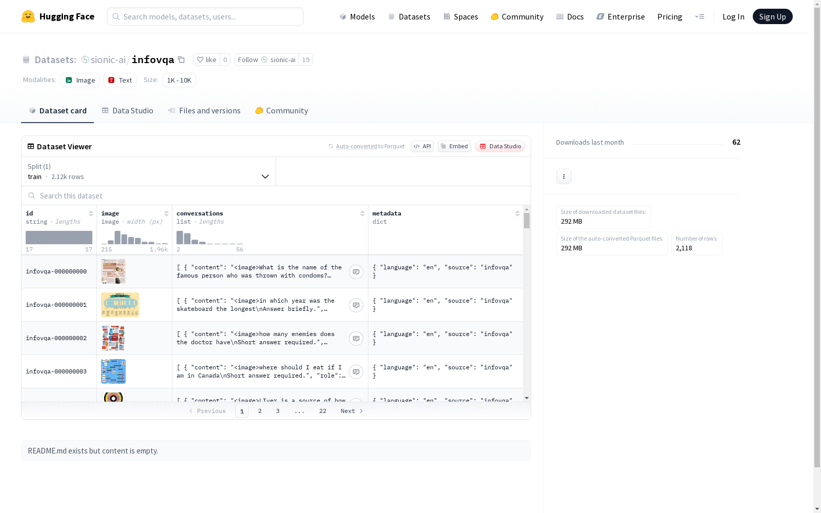Click the like count 0
This screenshot has width=821, height=513.
pos(225,60)
